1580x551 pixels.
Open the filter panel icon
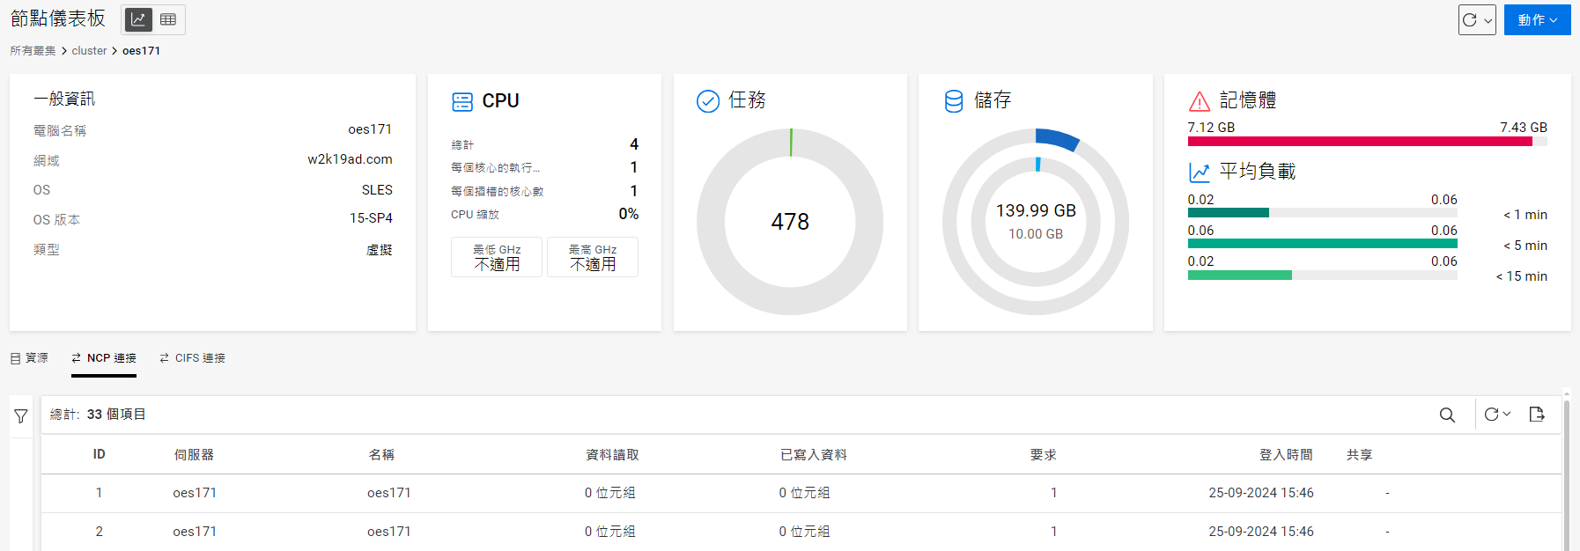pos(21,416)
